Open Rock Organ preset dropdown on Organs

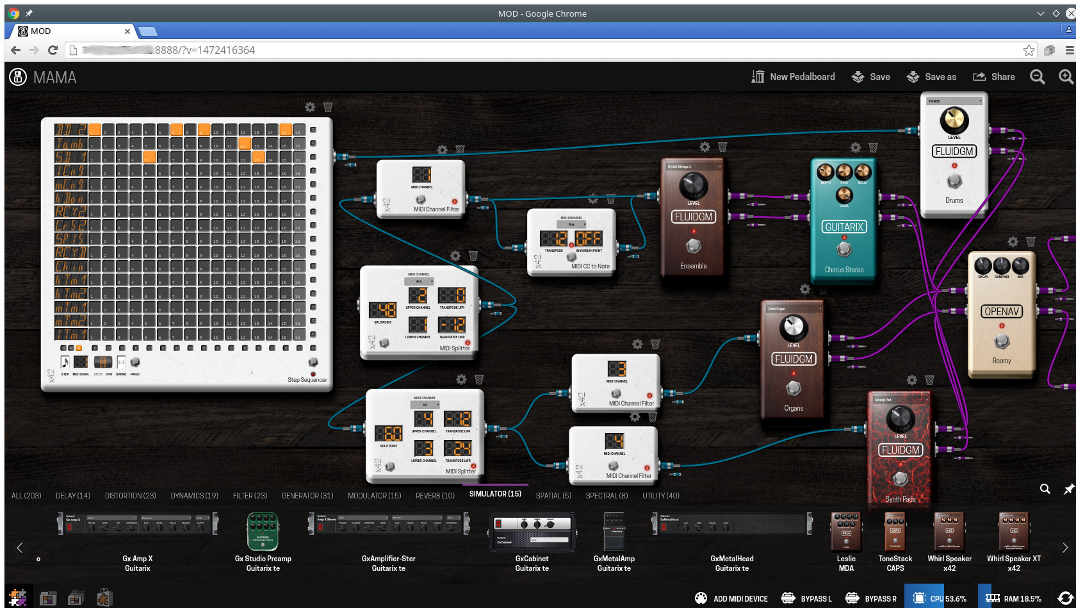tap(794, 309)
